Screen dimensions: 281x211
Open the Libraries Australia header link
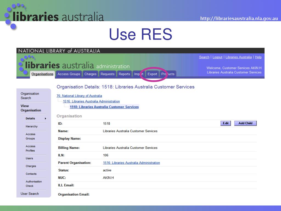(238, 57)
